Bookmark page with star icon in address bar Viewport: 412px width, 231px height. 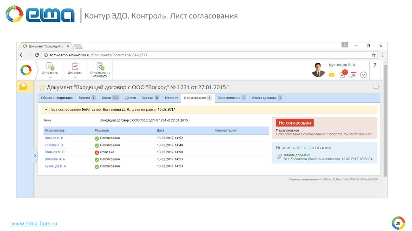[374, 55]
